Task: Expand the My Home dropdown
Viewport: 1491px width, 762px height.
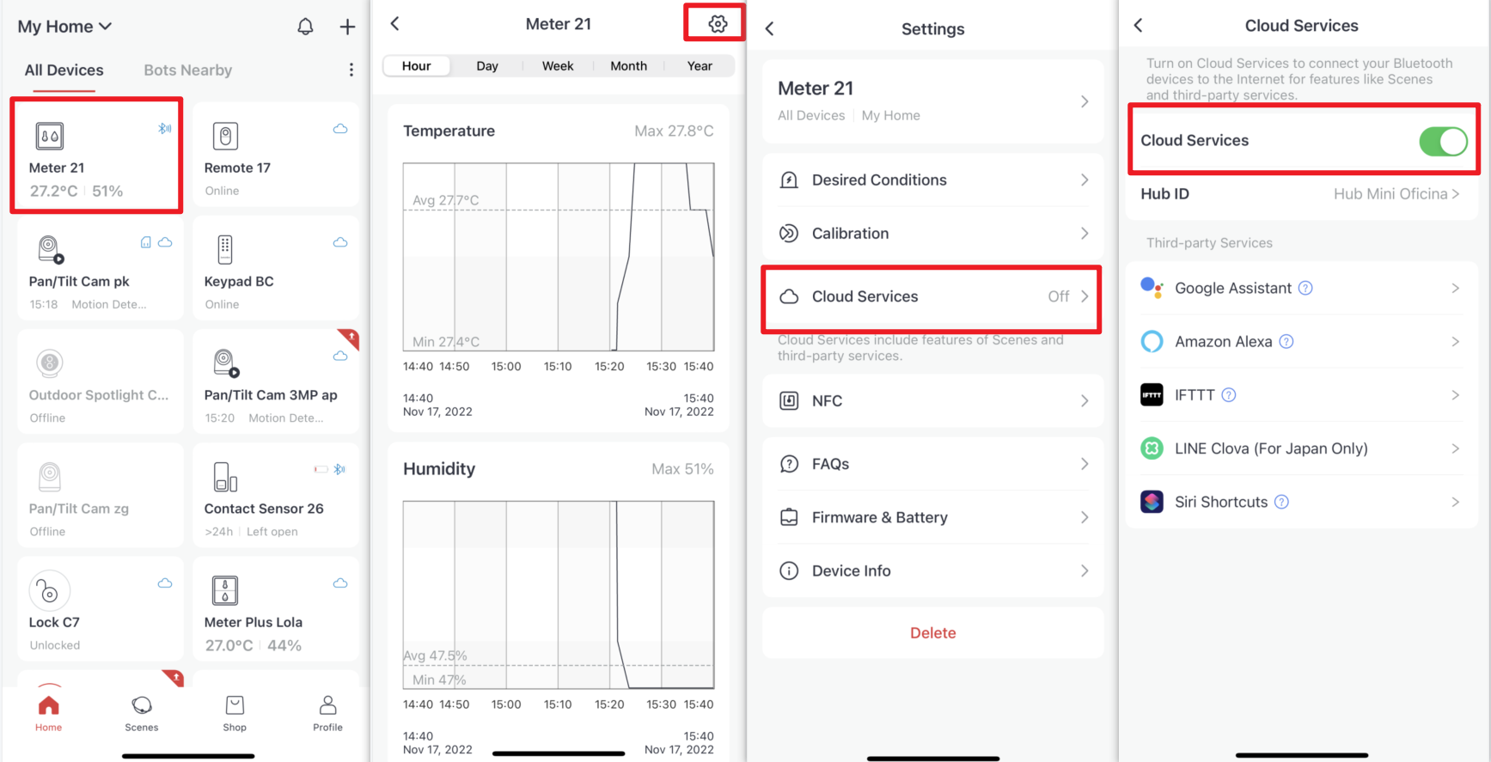Action: point(64,27)
